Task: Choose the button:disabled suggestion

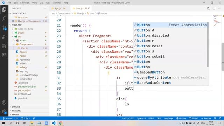Action: click(x=170, y=35)
